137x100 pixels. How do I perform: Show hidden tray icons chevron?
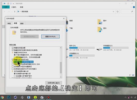(125, 97)
